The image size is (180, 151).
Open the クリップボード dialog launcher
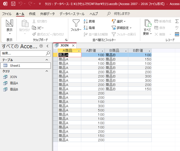tap(66, 40)
